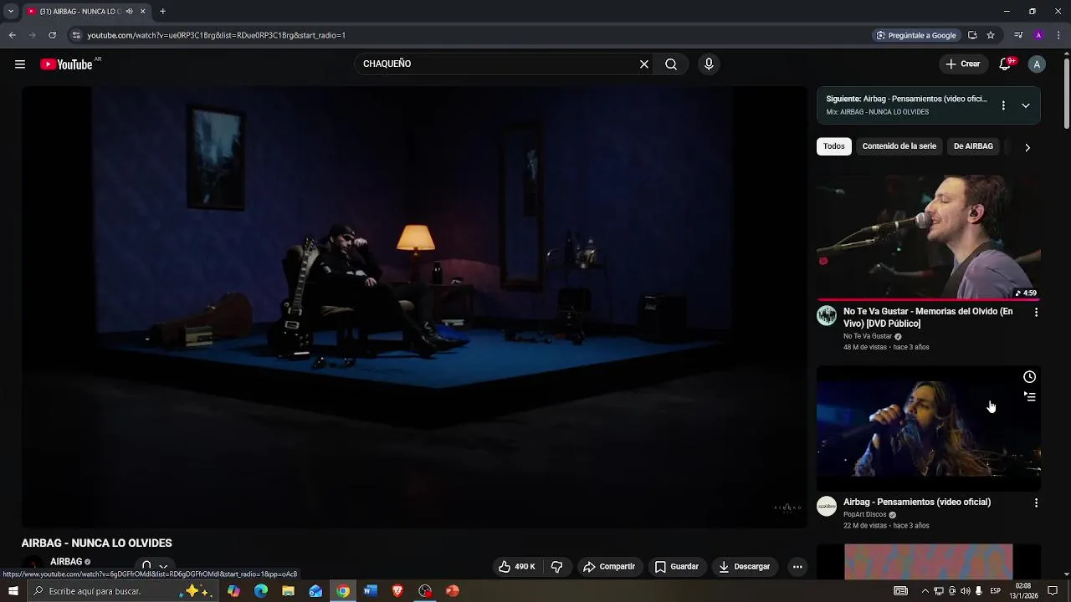Open the YouTube account avatar menu
Viewport: 1071px width, 602px height.
click(1037, 64)
